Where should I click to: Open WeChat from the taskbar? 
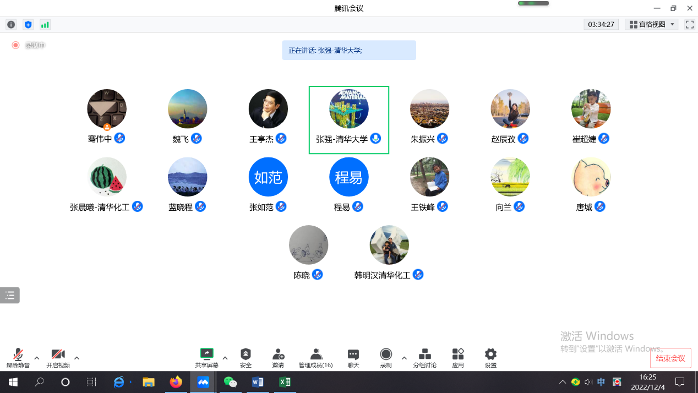tap(230, 382)
